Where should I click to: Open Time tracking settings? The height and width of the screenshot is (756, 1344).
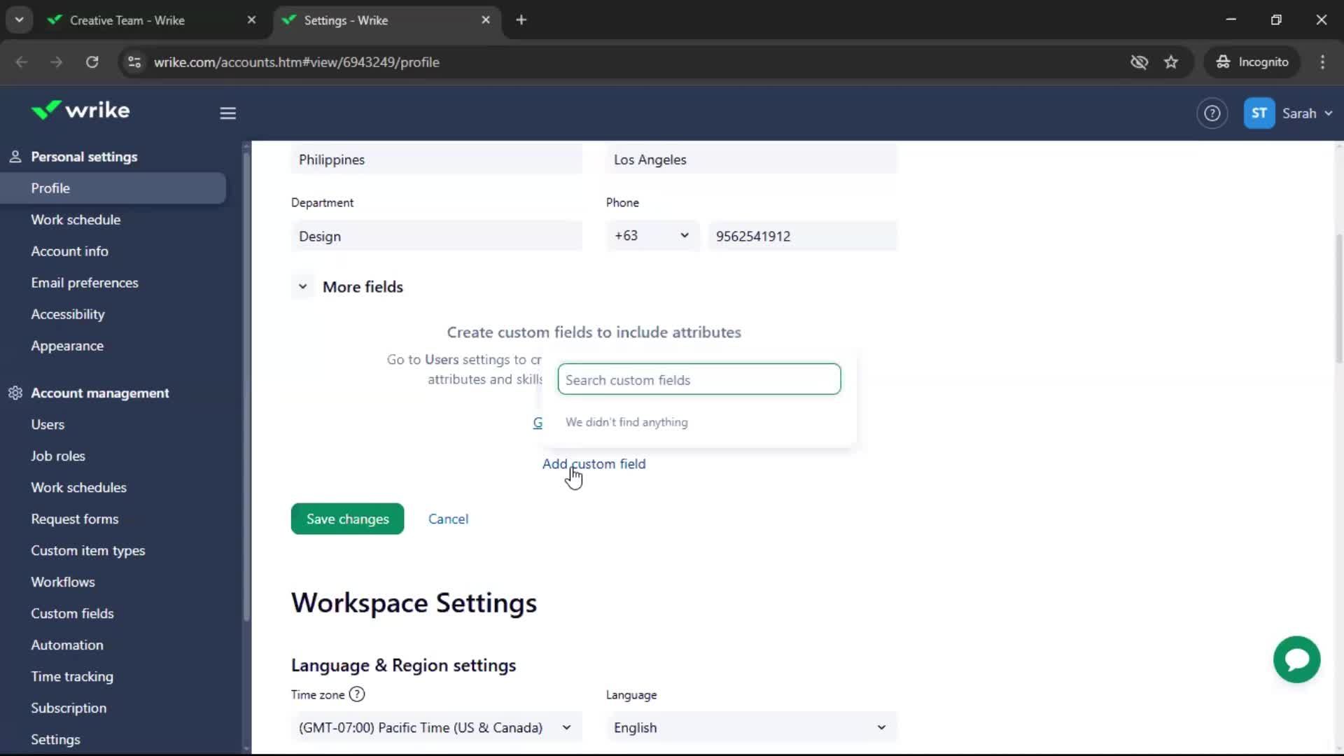tap(72, 676)
